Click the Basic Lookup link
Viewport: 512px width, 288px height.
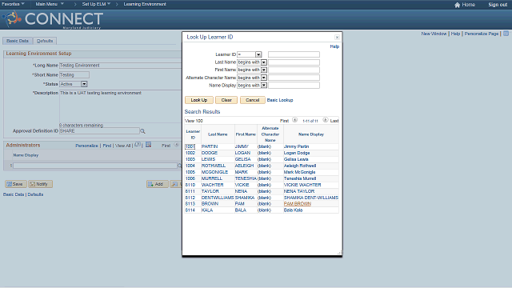click(280, 100)
